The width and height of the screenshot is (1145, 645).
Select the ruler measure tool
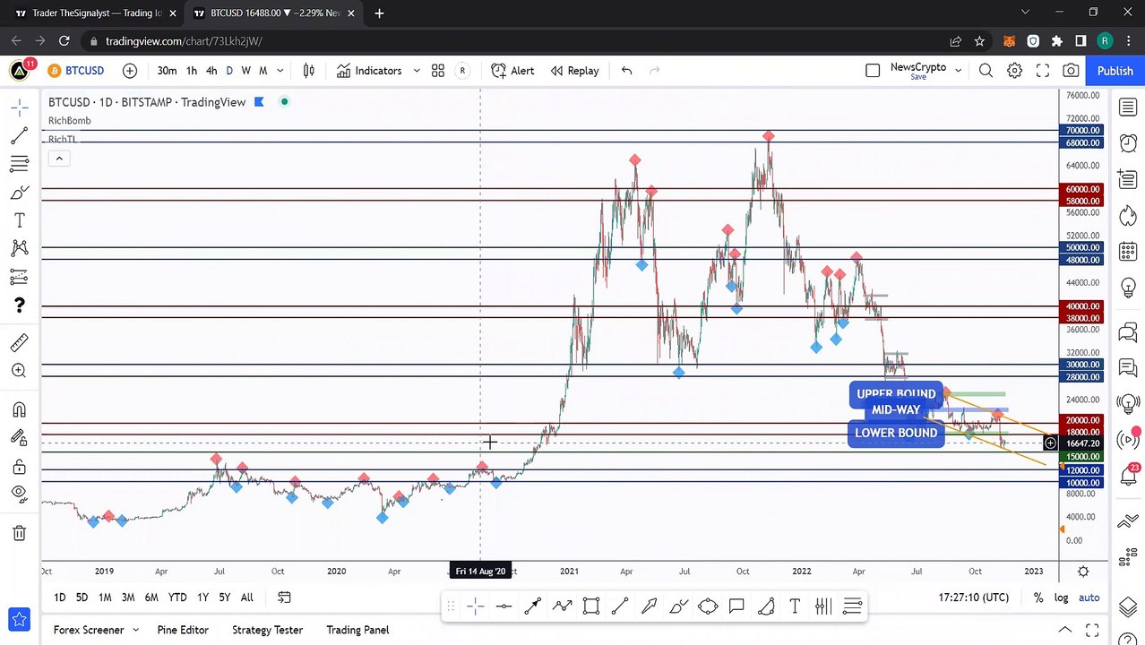coord(19,342)
